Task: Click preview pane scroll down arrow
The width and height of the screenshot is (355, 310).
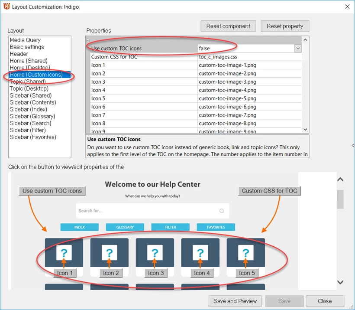Action: [x=340, y=282]
